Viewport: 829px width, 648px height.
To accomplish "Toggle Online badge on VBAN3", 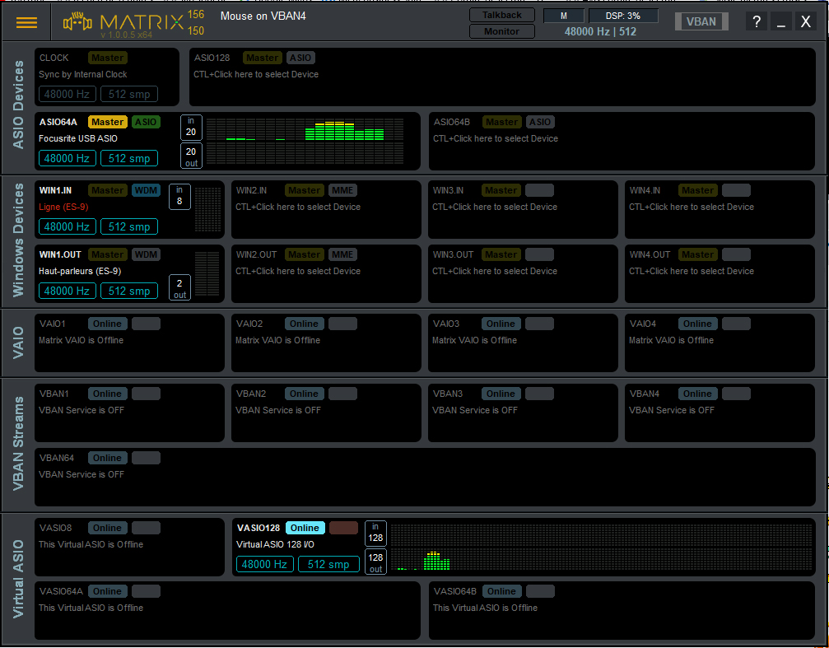I will (501, 394).
